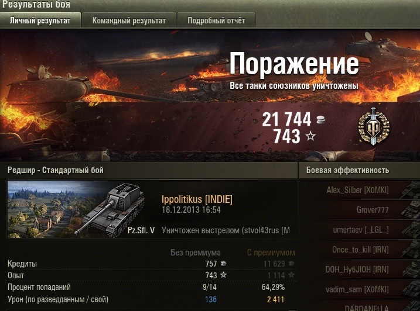Click the С премиумом column header
This screenshot has height=311, width=420.
[271, 253]
